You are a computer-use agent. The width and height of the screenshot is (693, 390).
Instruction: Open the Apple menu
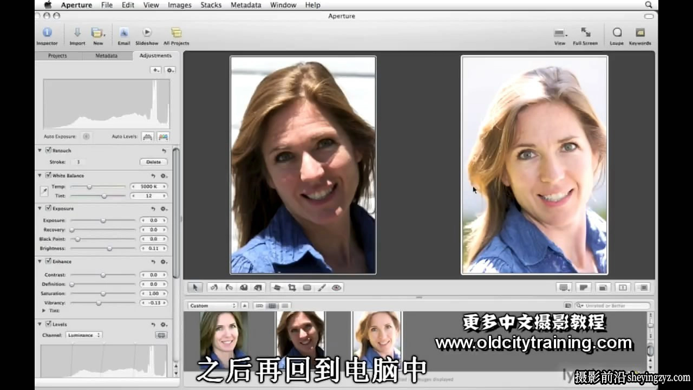47,5
